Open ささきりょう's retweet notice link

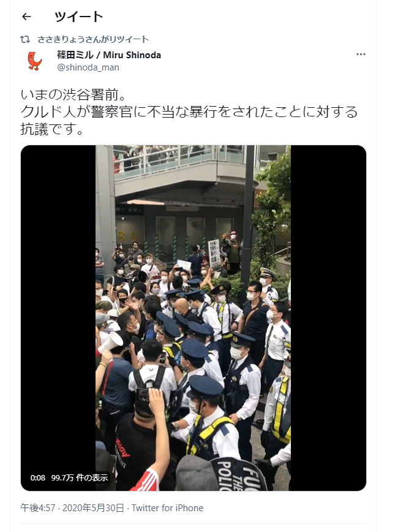tap(93, 39)
